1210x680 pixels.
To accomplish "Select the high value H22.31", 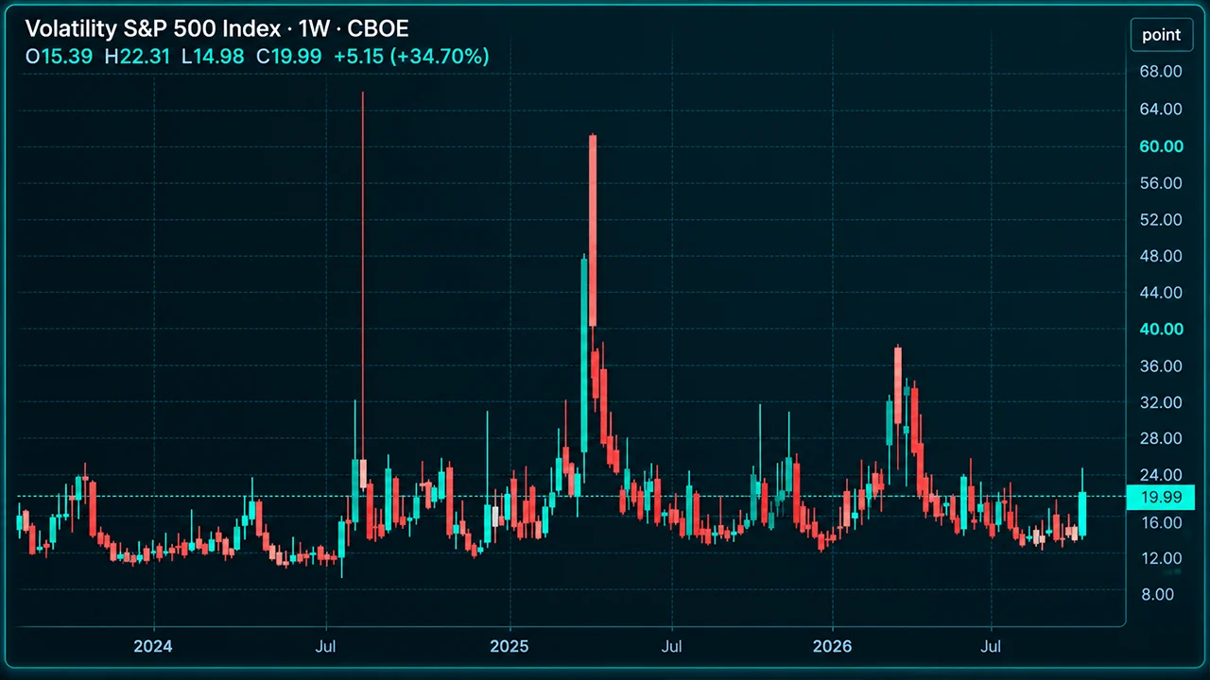I will tap(137, 57).
